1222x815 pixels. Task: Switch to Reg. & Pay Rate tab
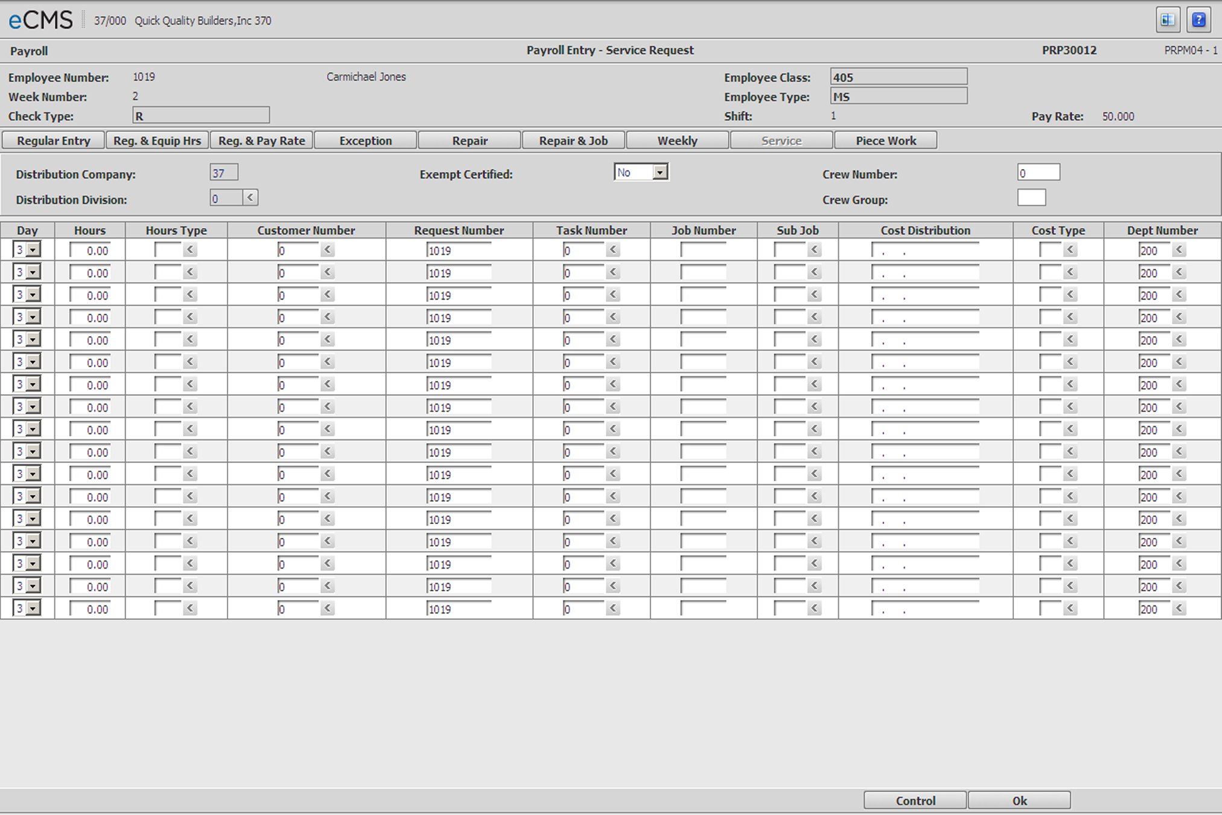[x=261, y=141]
